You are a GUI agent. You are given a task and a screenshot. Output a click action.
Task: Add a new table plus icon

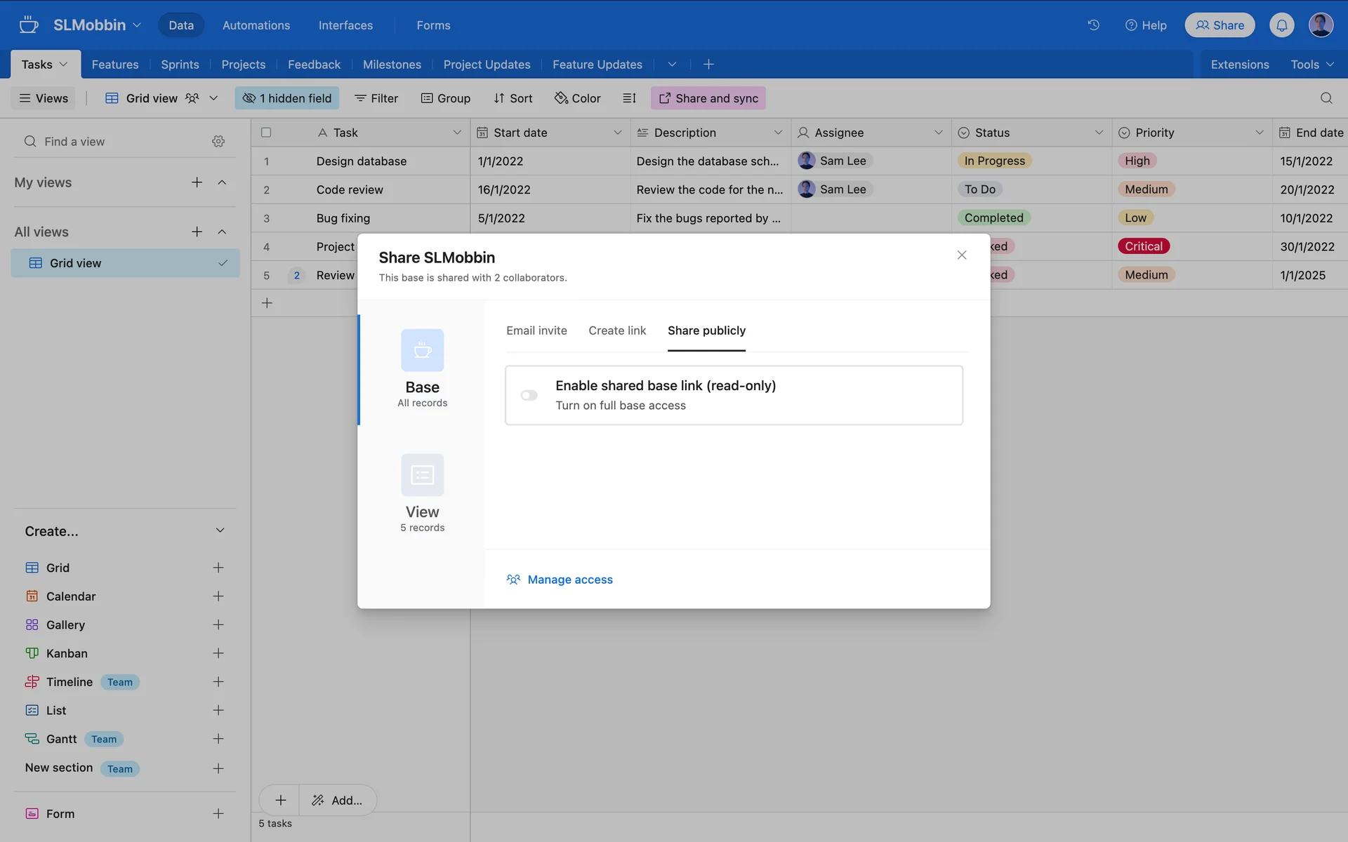coord(708,65)
